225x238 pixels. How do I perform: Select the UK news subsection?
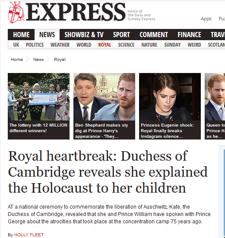point(16,45)
